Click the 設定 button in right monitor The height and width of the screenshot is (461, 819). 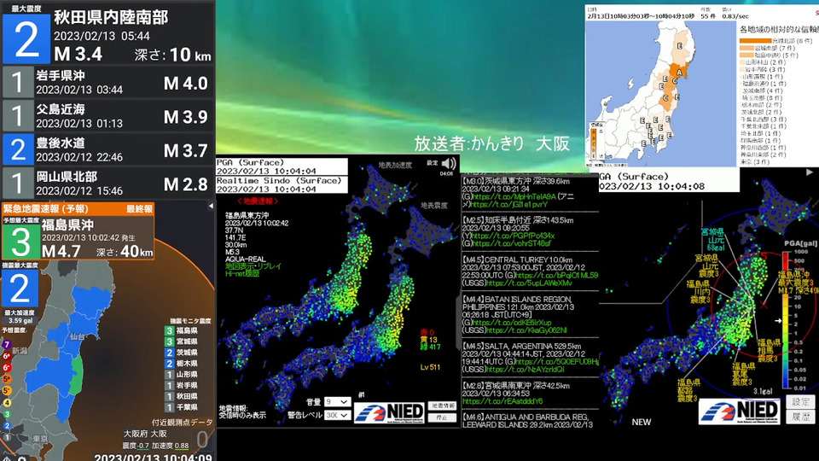[800, 402]
